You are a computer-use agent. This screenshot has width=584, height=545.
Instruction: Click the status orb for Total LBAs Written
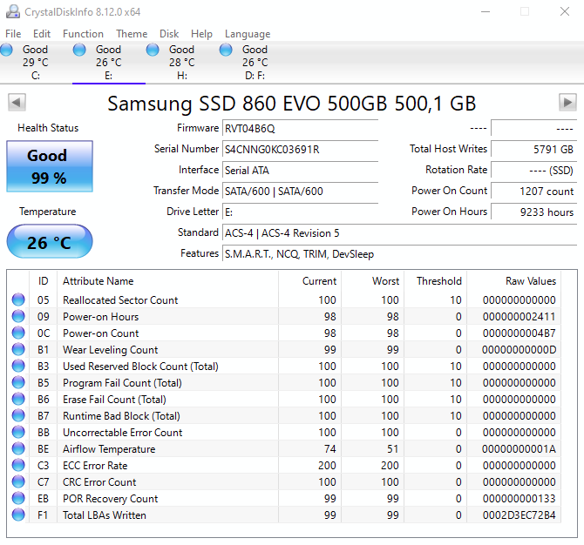pyautogui.click(x=18, y=515)
